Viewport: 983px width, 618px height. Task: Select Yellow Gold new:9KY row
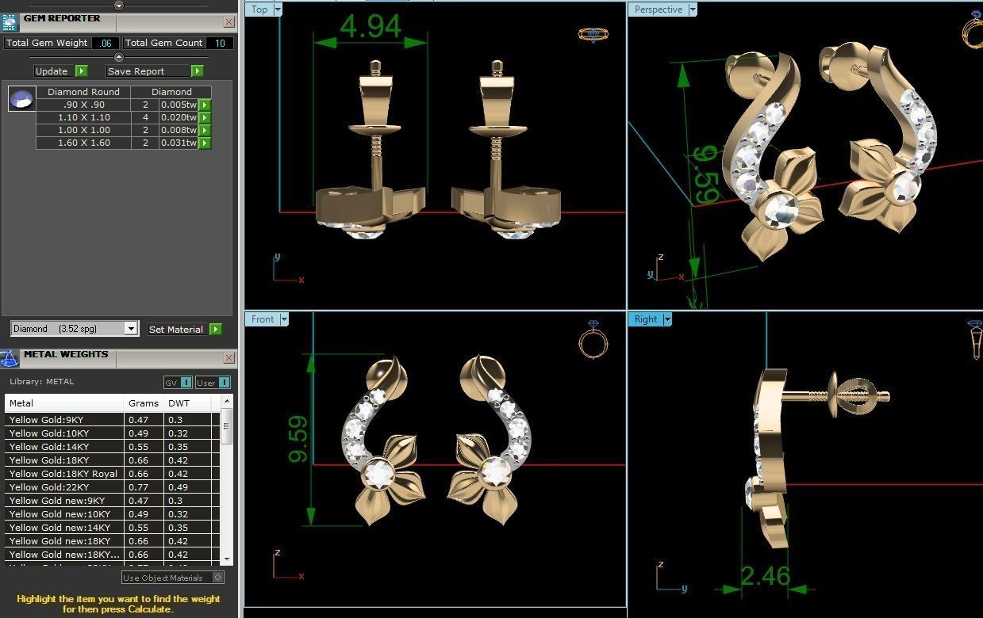[112, 501]
